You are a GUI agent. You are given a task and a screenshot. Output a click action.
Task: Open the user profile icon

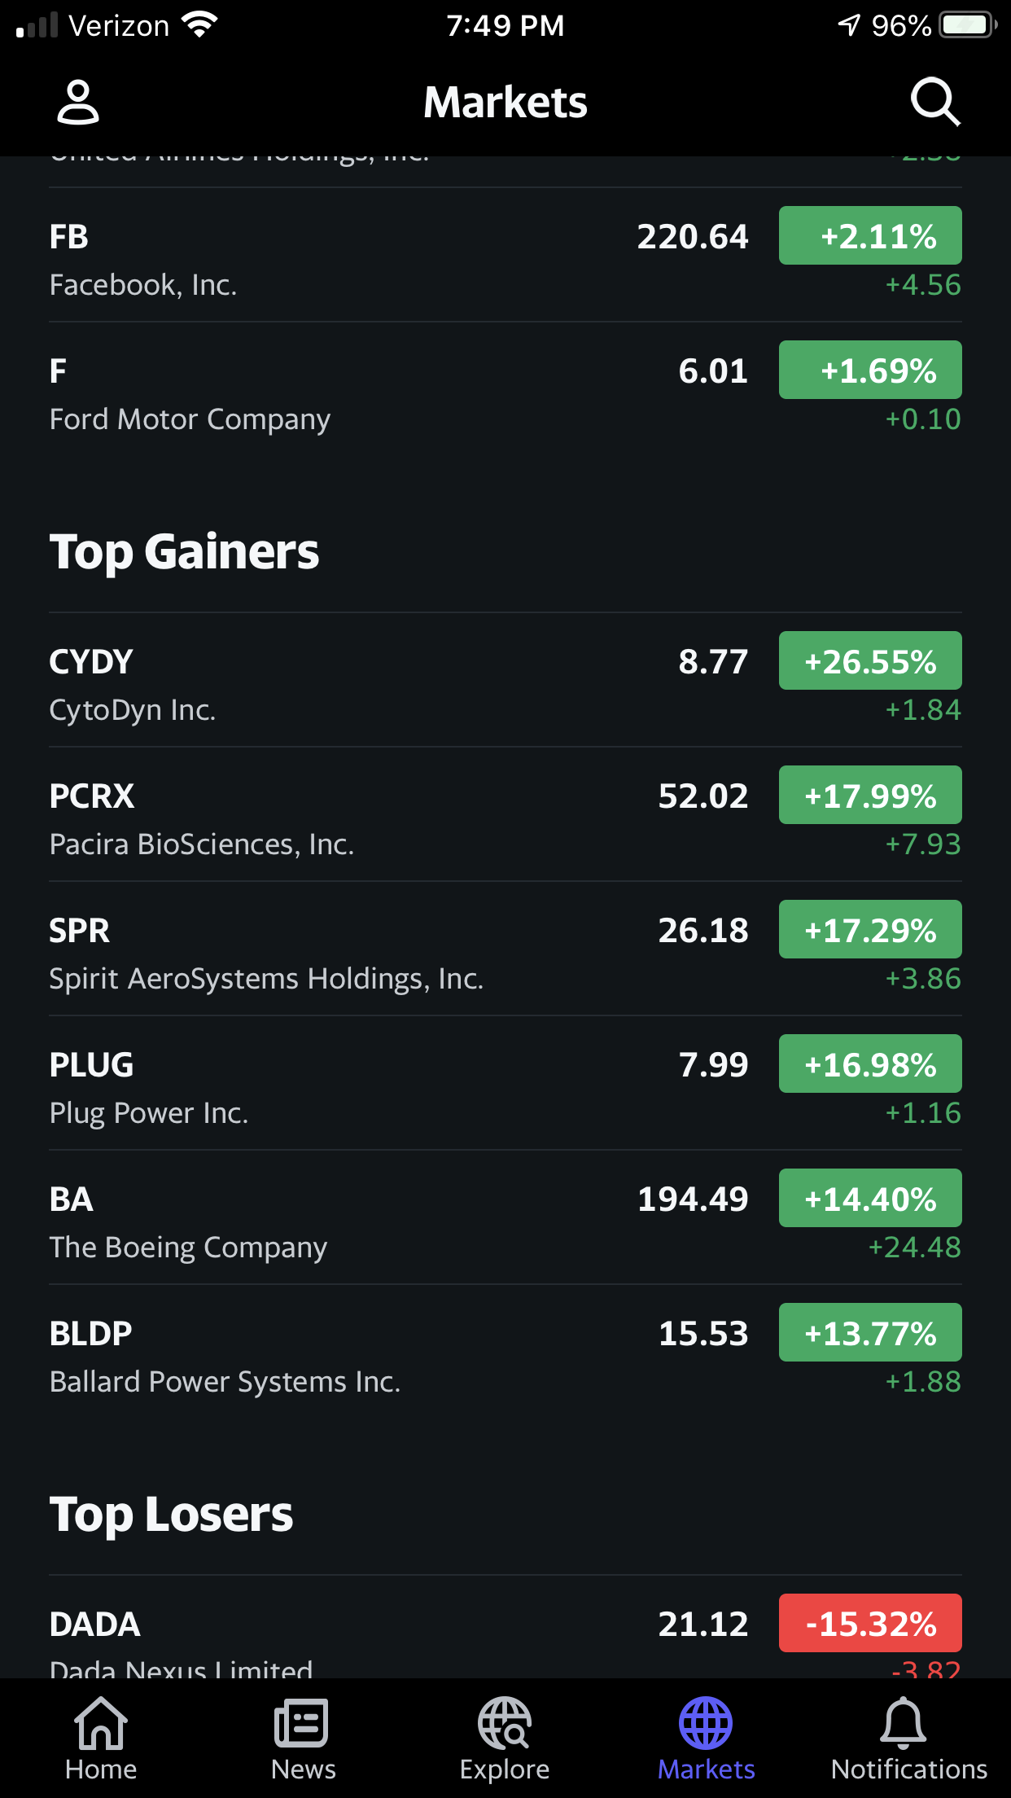pyautogui.click(x=78, y=103)
